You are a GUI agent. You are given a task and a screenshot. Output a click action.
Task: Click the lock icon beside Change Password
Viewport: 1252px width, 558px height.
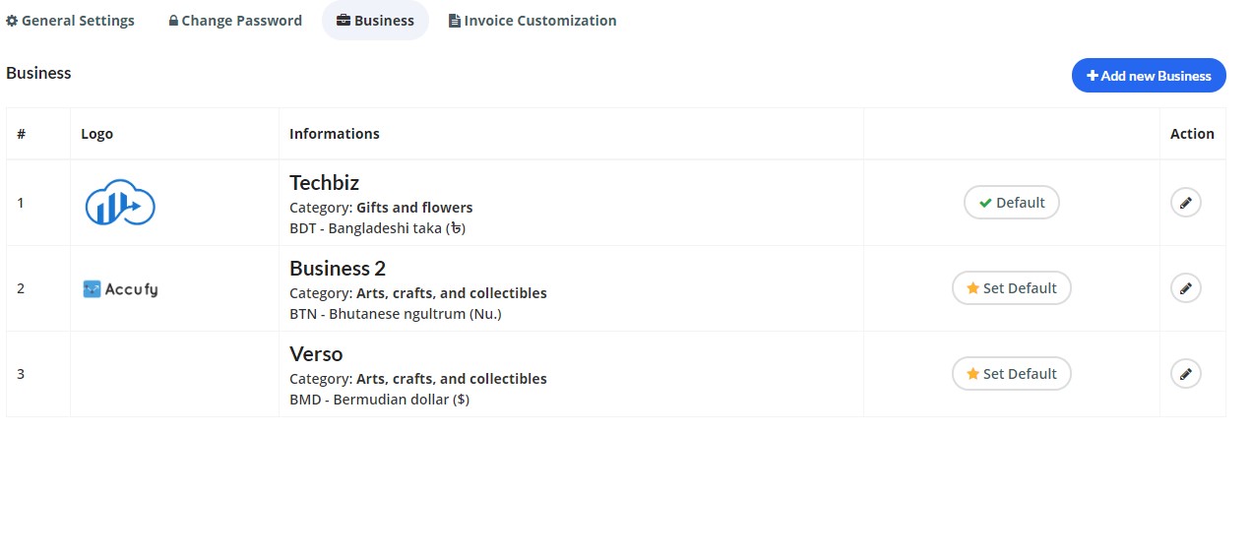173,21
